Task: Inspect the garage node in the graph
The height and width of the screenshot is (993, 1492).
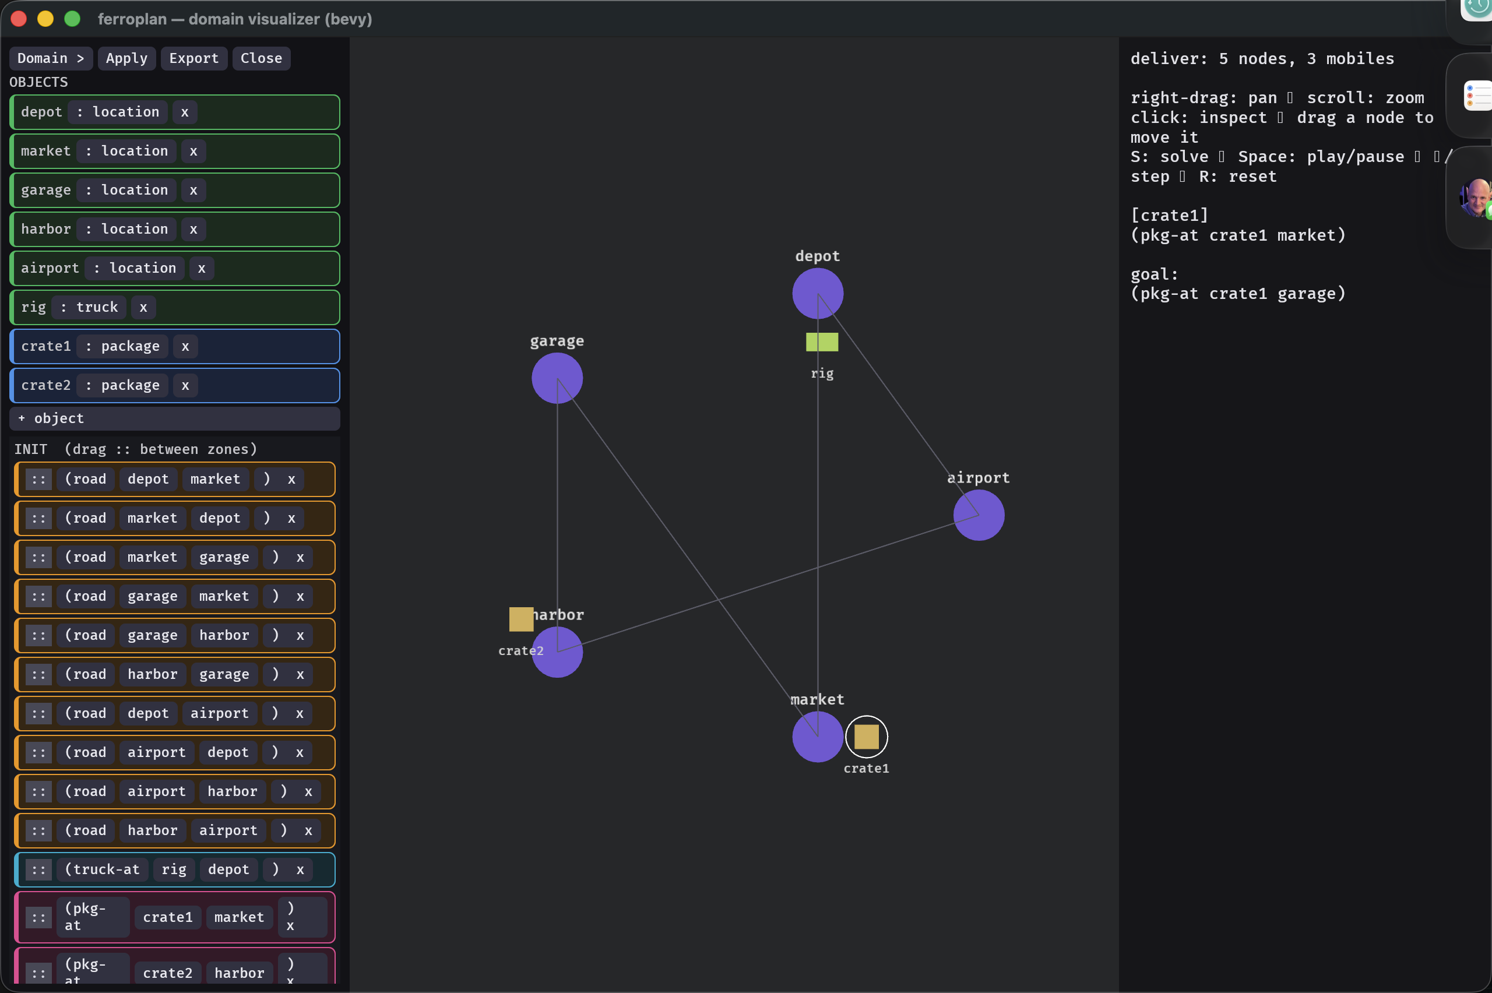Action: pyautogui.click(x=557, y=379)
